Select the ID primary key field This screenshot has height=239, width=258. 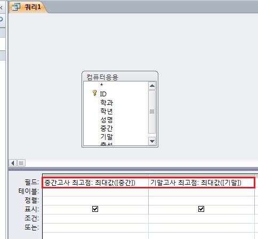[x=103, y=94]
